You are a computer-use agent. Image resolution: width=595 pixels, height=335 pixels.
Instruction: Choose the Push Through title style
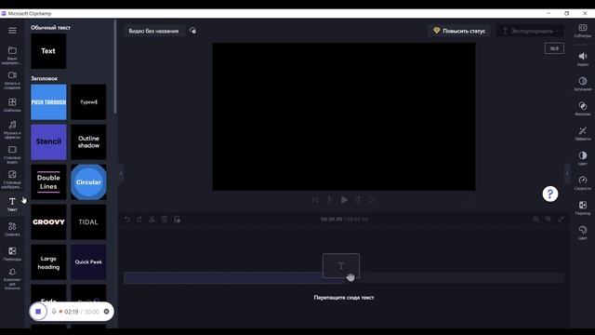(48, 102)
